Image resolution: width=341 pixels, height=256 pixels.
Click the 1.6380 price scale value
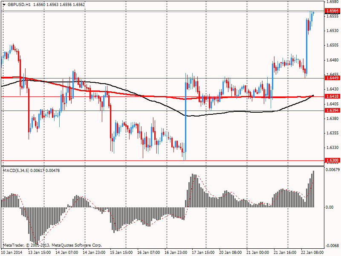tap(332, 119)
